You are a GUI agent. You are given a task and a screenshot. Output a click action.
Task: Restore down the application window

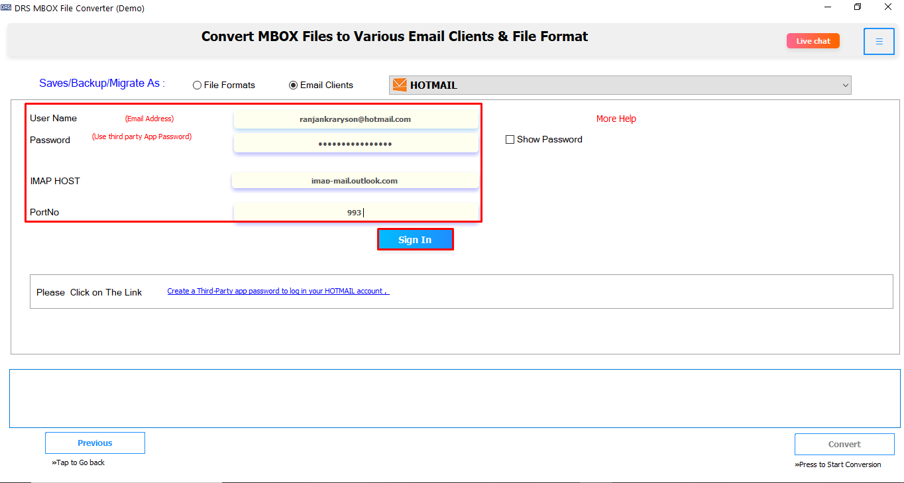[x=858, y=7]
